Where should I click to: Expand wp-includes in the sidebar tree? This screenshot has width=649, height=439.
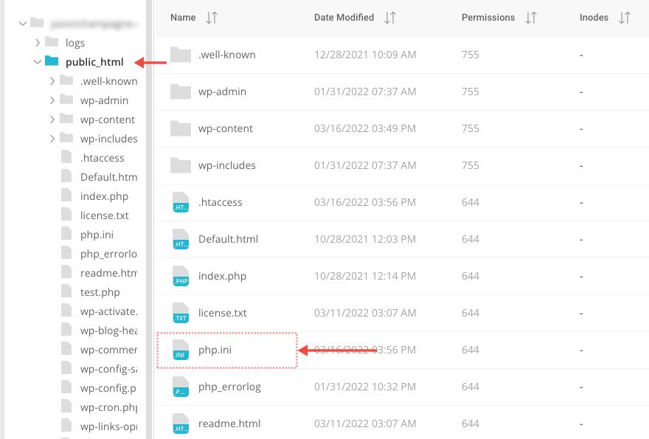point(52,139)
